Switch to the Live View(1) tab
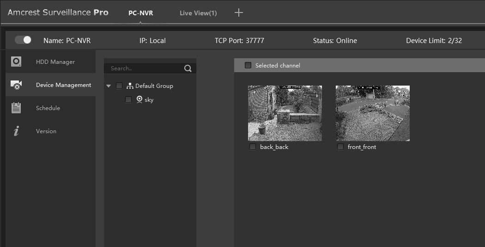Viewport: 485px width, 247px height. point(198,13)
